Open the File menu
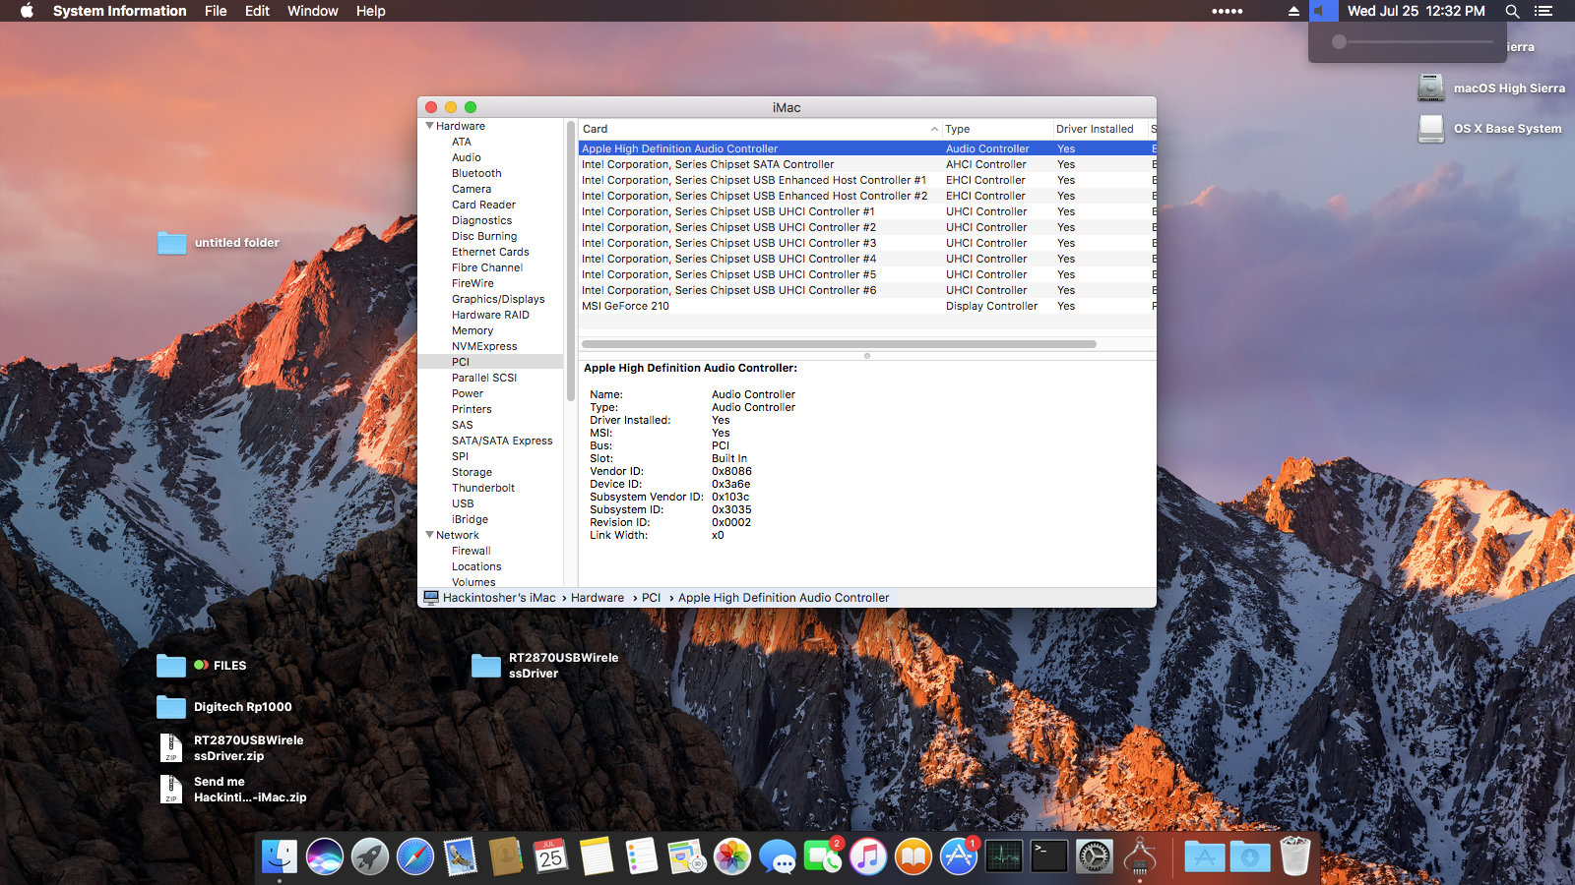 click(216, 11)
